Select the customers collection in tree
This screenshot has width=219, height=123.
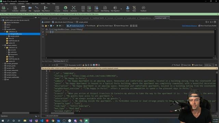pos(13,52)
